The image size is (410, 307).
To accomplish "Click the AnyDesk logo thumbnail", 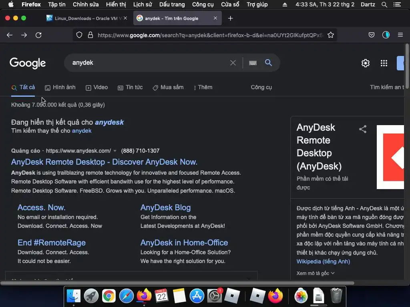I will 390,157.
